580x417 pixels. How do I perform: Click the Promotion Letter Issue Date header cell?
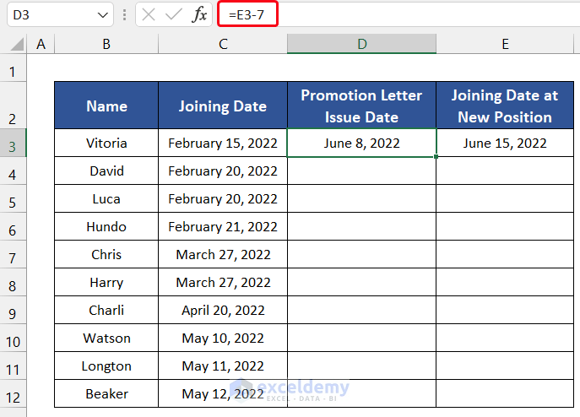pyautogui.click(x=361, y=106)
